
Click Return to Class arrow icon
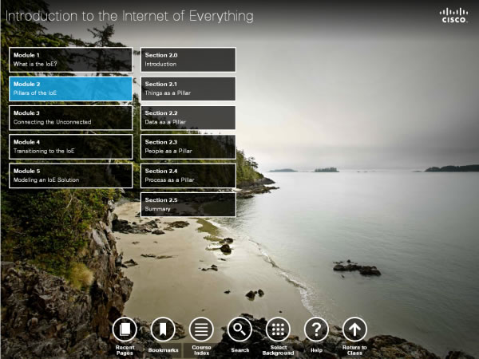[354, 329]
